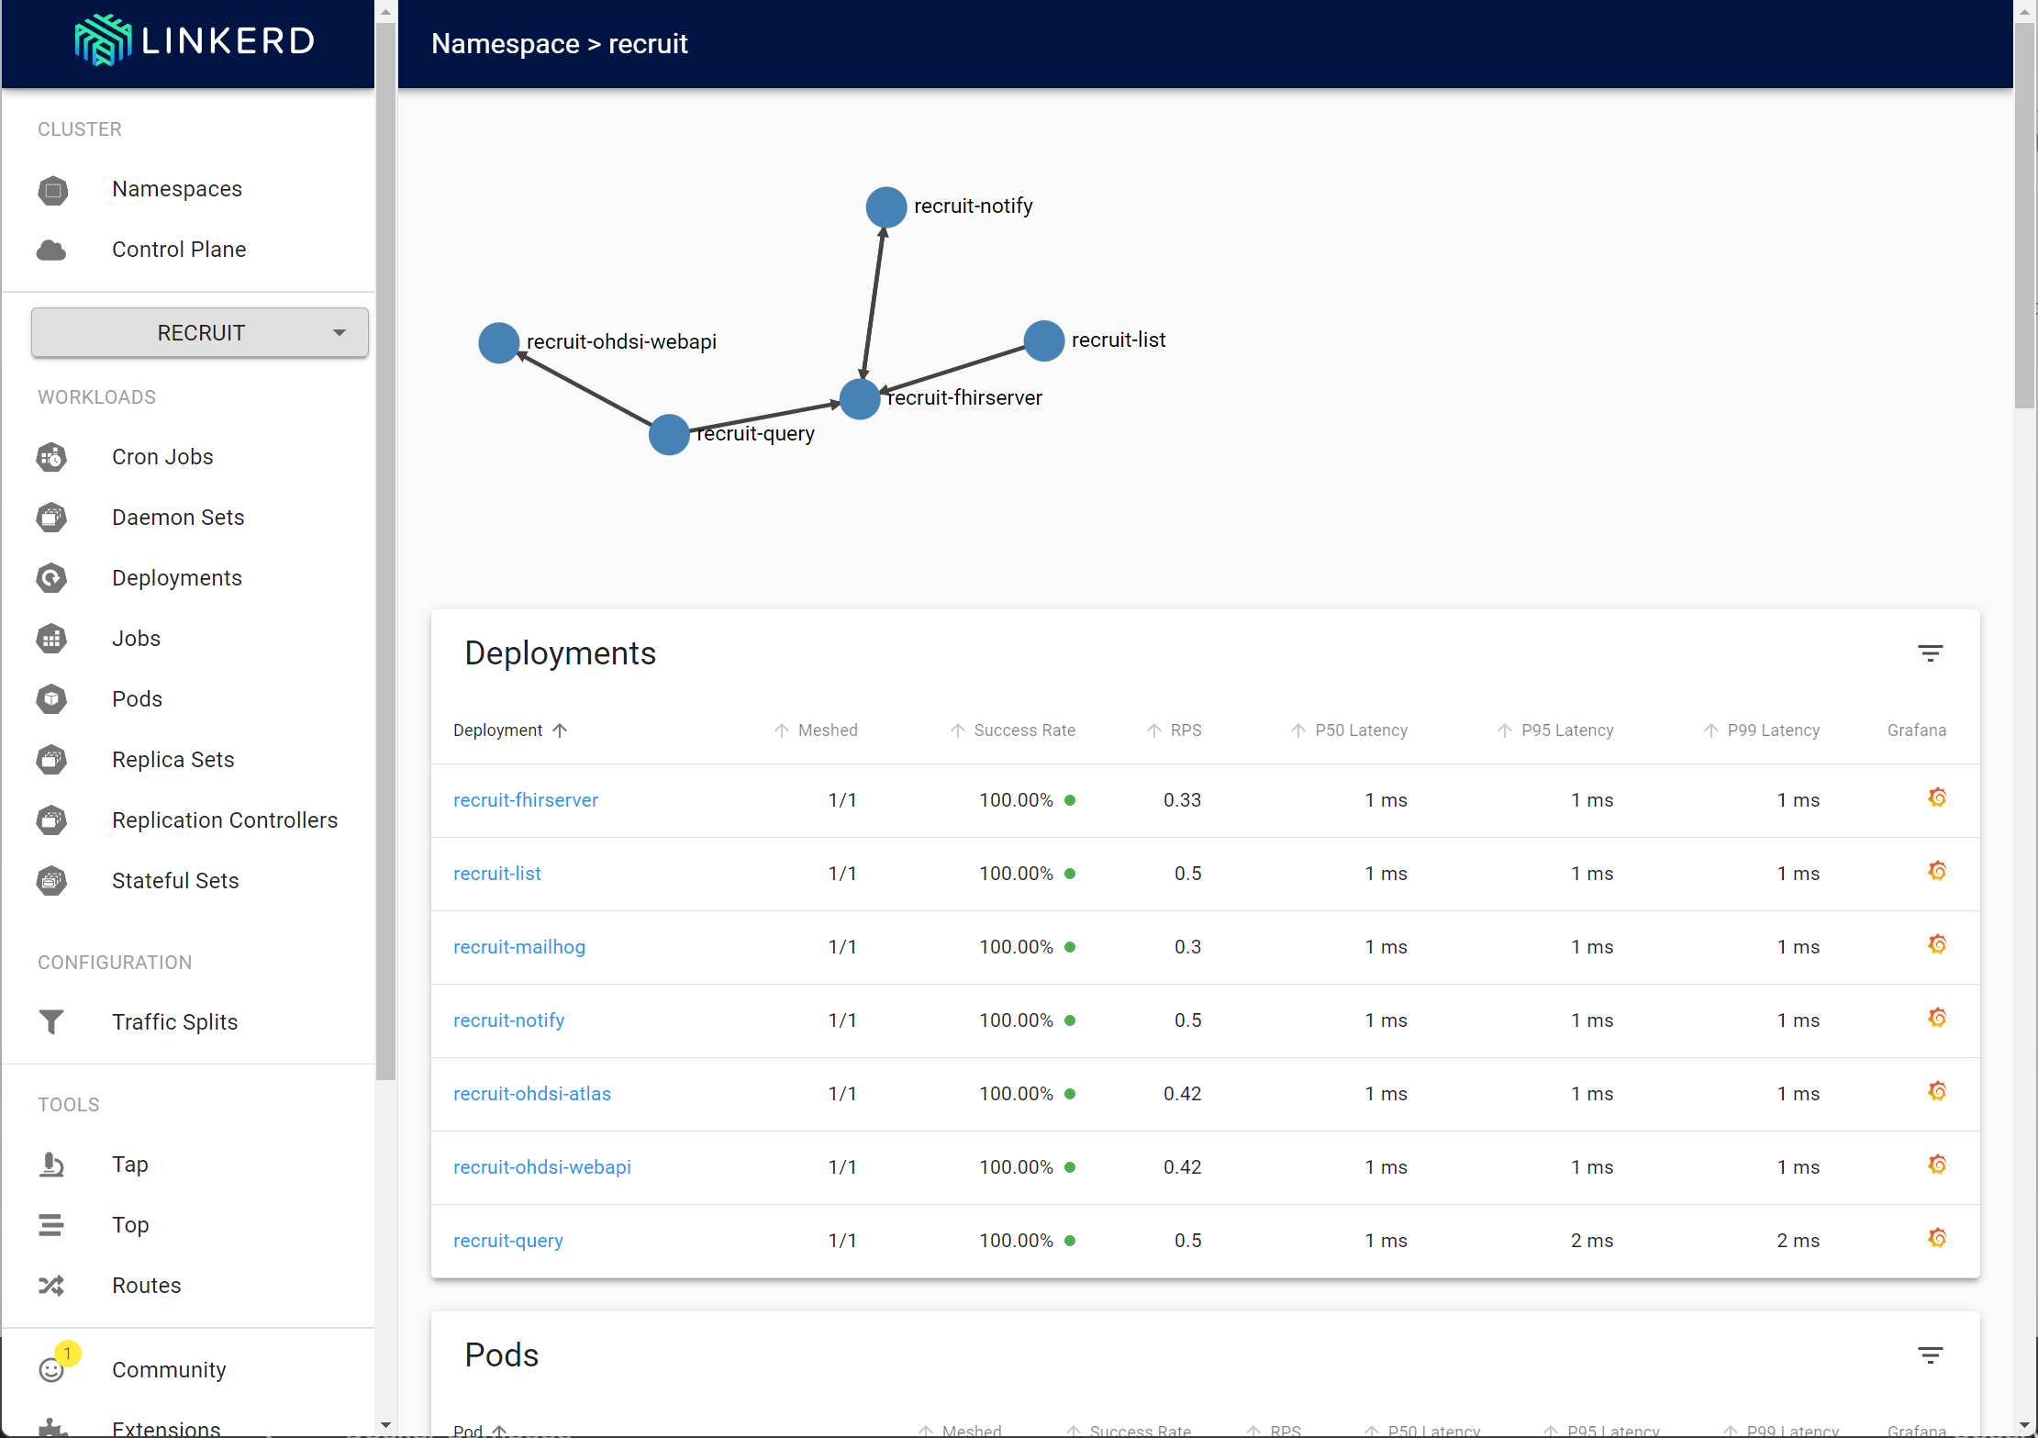Sort table by RPS column
Viewport: 2038px width, 1438px height.
click(x=1174, y=730)
